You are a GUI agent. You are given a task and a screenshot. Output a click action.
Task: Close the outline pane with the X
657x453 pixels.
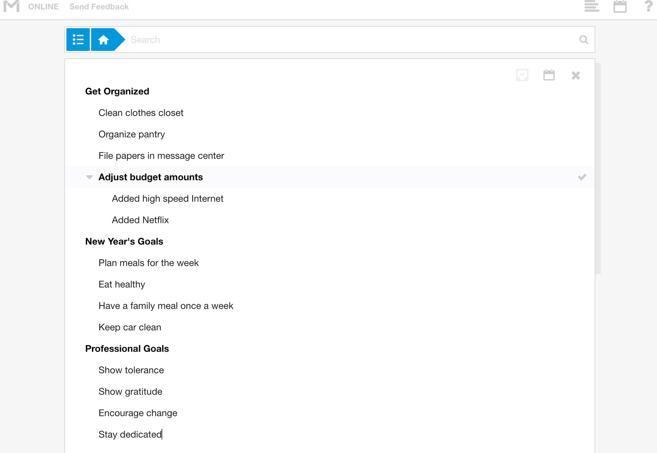click(x=576, y=75)
